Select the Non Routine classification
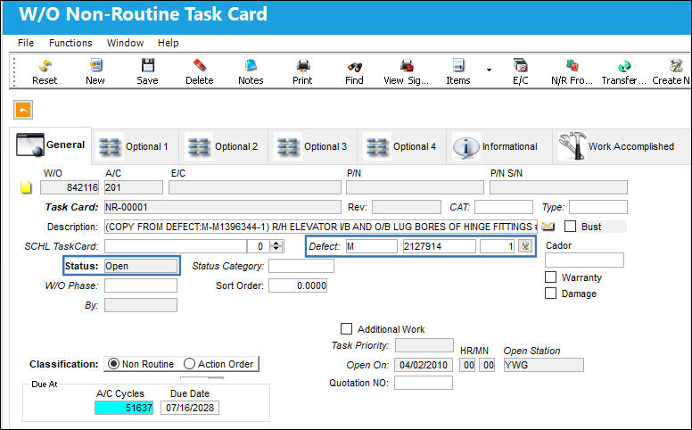 pos(114,364)
